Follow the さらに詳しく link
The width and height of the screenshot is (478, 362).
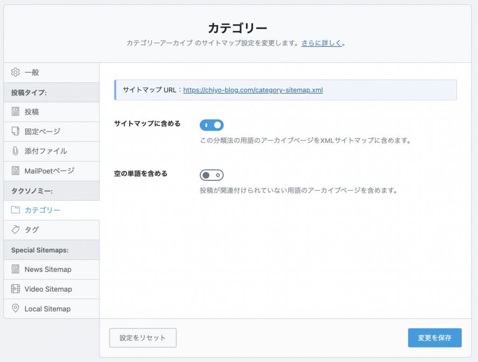click(321, 43)
